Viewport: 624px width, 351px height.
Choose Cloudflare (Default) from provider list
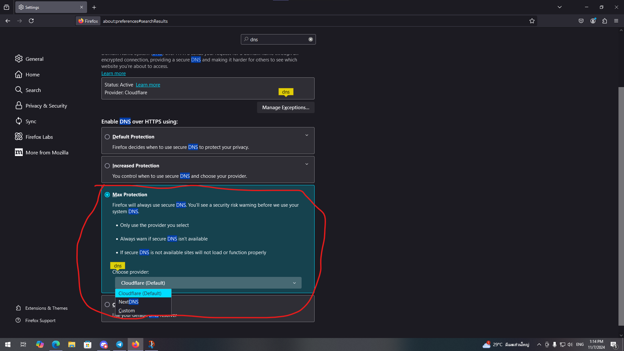143,293
